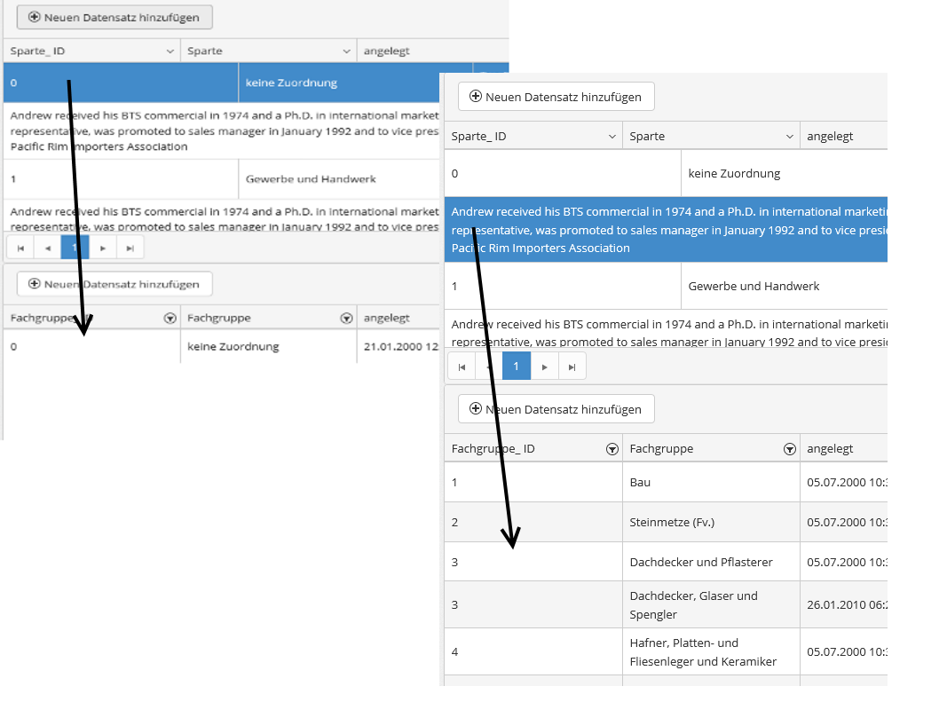
Task: Go to first page in left grid pager
Action: (20, 248)
